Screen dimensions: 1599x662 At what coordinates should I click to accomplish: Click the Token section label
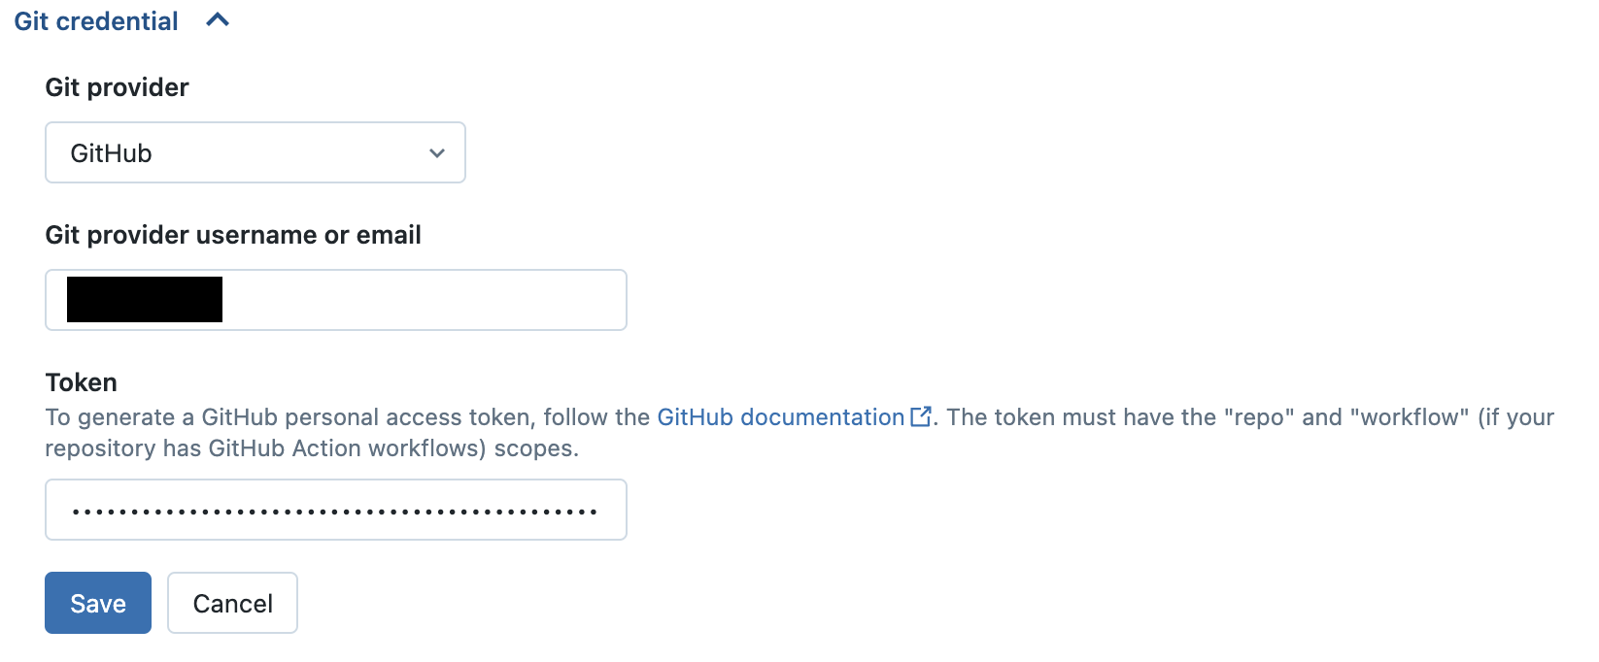coord(81,381)
